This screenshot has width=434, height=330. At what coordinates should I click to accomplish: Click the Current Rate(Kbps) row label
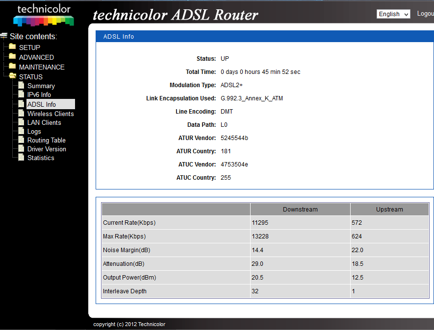[129, 223]
